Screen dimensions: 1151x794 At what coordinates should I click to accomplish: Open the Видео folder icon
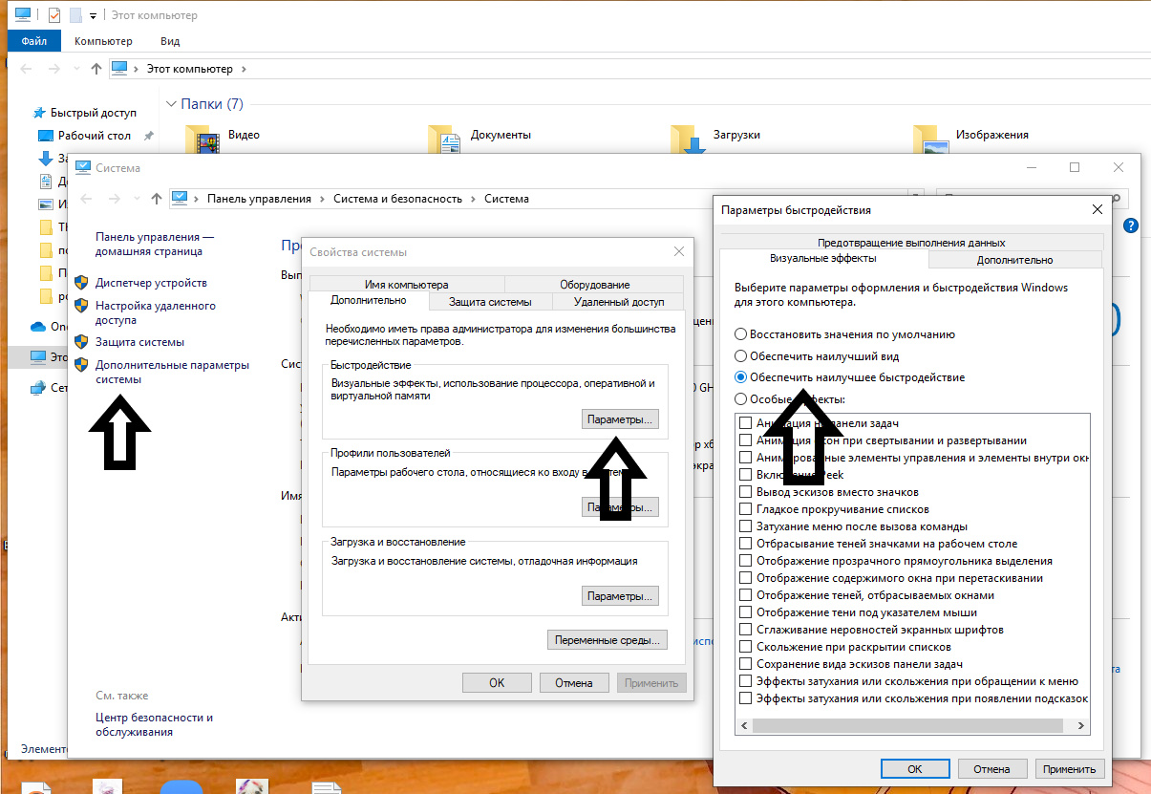(207, 140)
